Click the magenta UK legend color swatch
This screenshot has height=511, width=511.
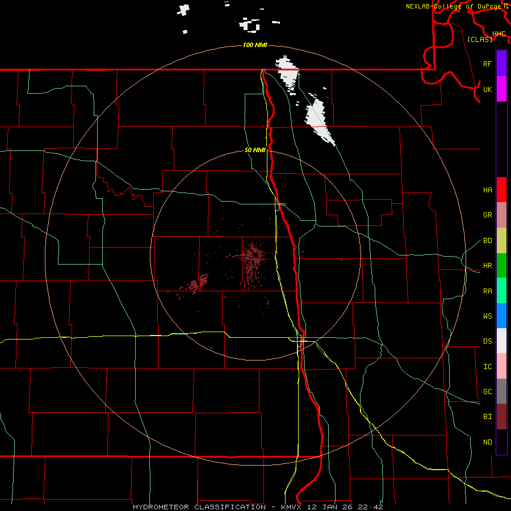click(x=501, y=89)
